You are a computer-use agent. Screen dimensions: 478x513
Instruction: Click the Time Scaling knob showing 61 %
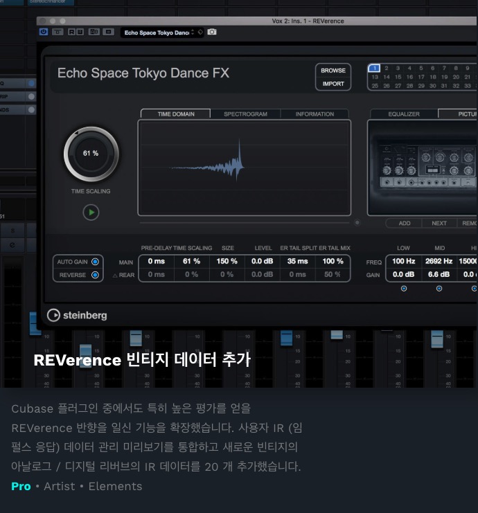(91, 154)
